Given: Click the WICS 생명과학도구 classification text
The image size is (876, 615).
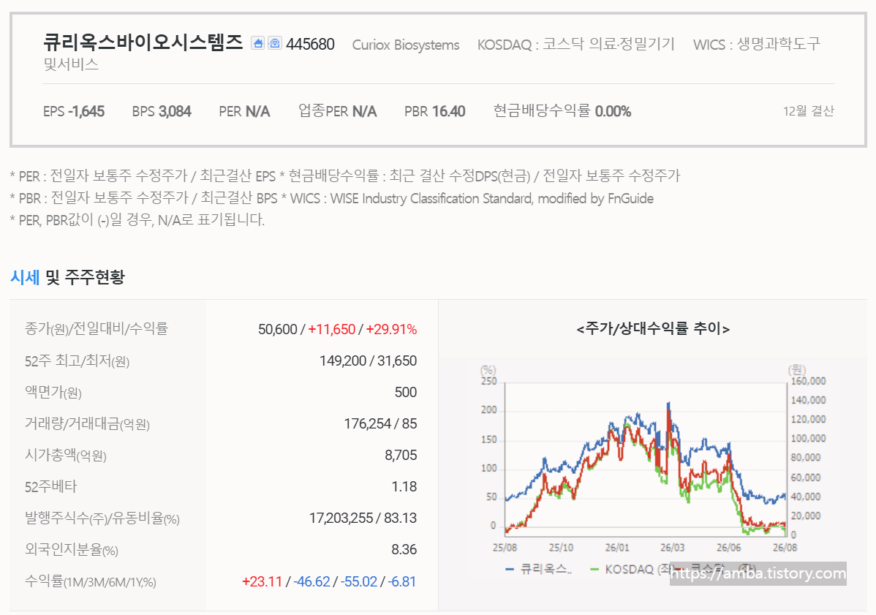Looking at the screenshot, I should coord(756,44).
